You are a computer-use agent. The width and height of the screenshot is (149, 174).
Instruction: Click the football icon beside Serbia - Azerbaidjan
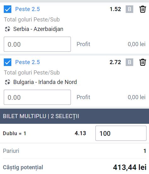[x=8, y=29]
